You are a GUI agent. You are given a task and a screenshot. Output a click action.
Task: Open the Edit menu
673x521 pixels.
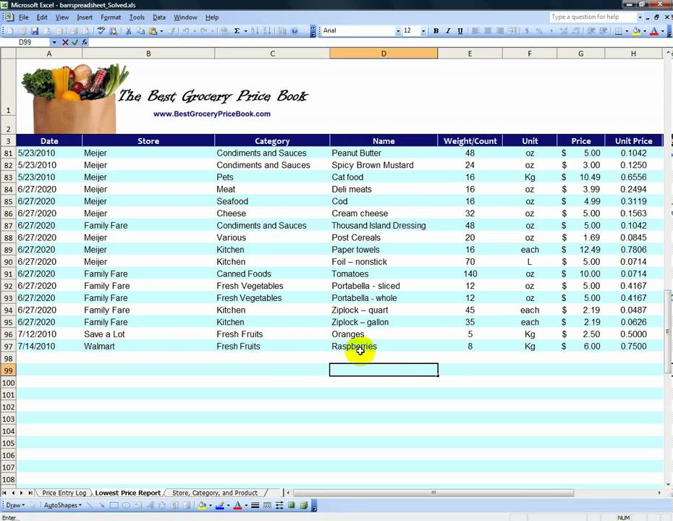click(x=42, y=17)
